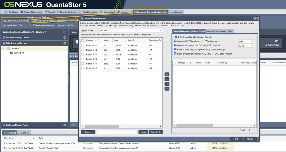Select all available devices header checkbox
Viewport: 286px width, 152px height.
point(83,40)
